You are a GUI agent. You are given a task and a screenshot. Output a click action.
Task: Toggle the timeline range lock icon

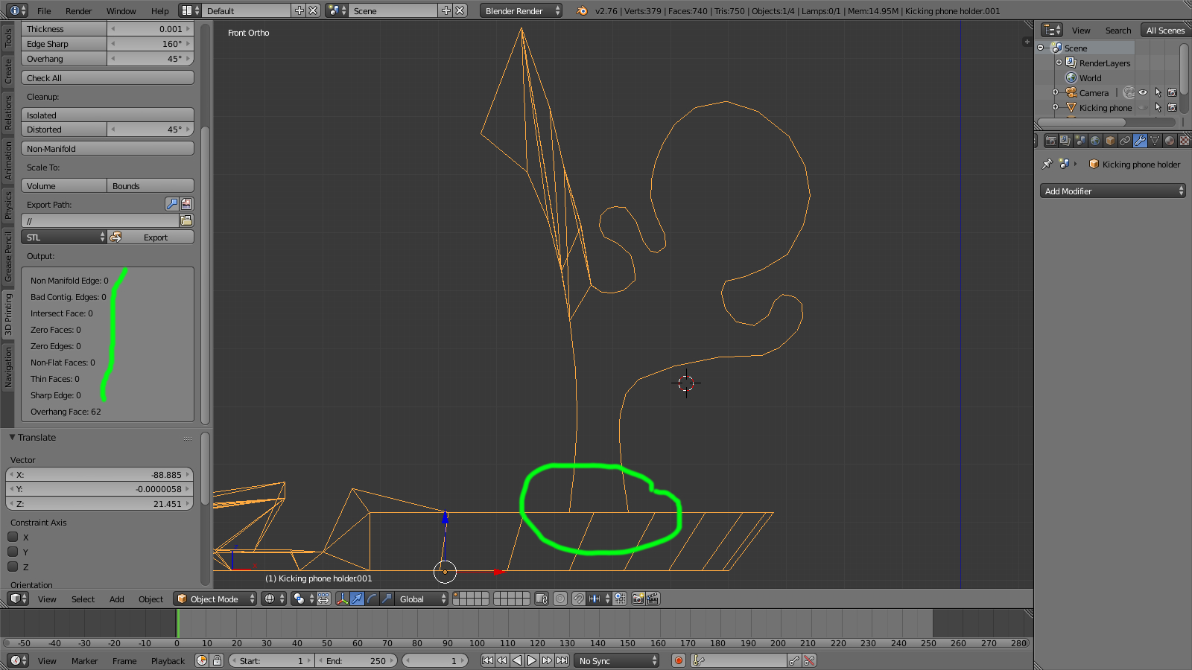click(x=217, y=660)
